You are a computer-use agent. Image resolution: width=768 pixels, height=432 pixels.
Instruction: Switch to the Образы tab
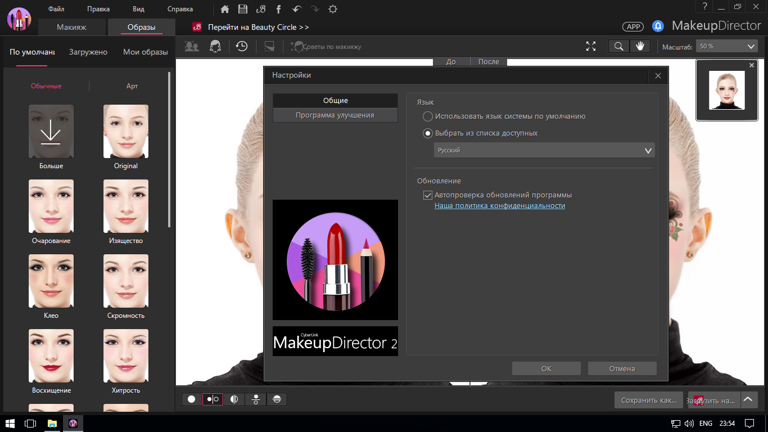141,27
